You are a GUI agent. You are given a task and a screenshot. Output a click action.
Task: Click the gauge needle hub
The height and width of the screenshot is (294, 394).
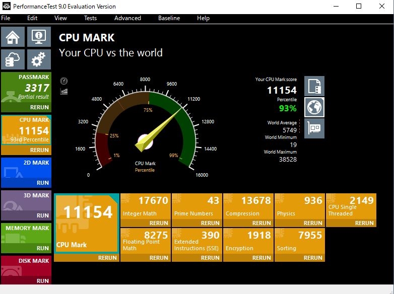(145, 142)
